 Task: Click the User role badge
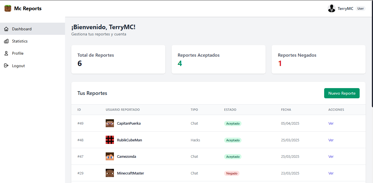tap(361, 8)
